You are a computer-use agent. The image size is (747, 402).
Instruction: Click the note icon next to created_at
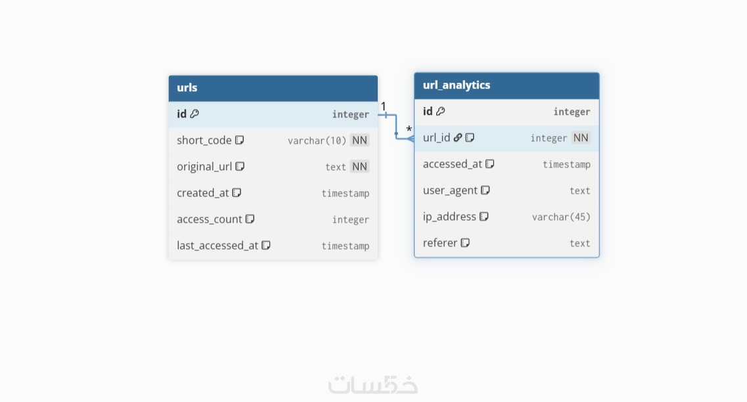tap(237, 192)
